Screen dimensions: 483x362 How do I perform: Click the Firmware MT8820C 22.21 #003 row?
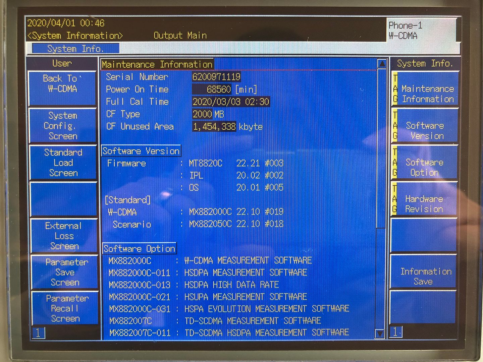[x=195, y=163]
